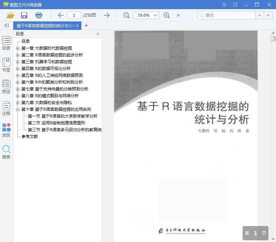Screen dimensions: 276x242
Task: Go to next page arrow
Action: [107, 15]
